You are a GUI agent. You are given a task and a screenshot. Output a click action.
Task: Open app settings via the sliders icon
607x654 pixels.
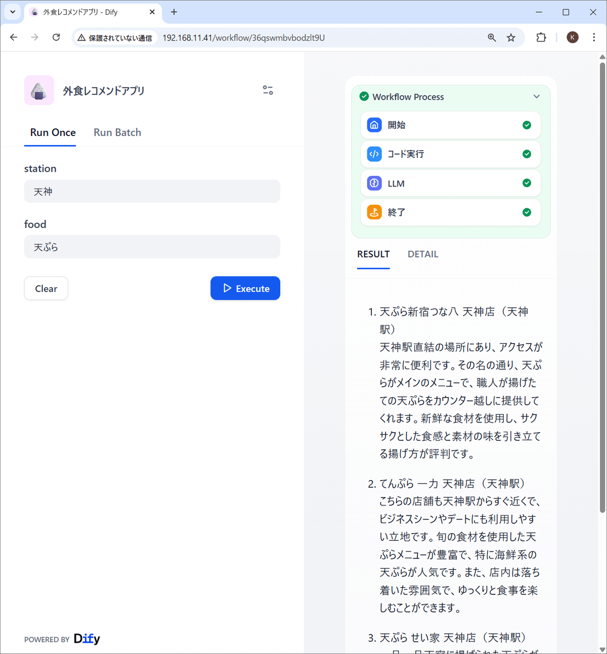[x=268, y=90]
